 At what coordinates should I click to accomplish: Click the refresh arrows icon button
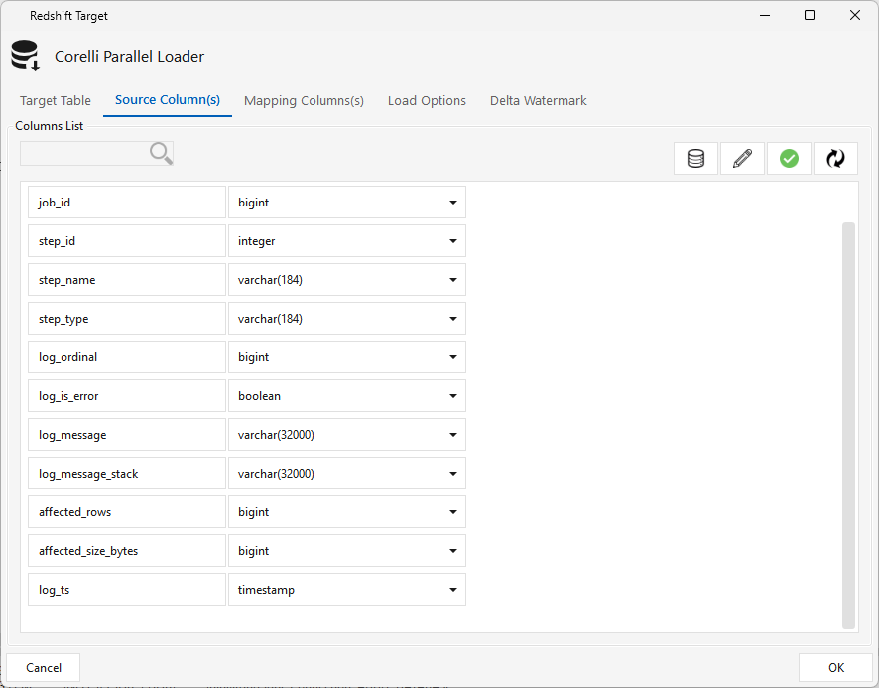tap(835, 158)
